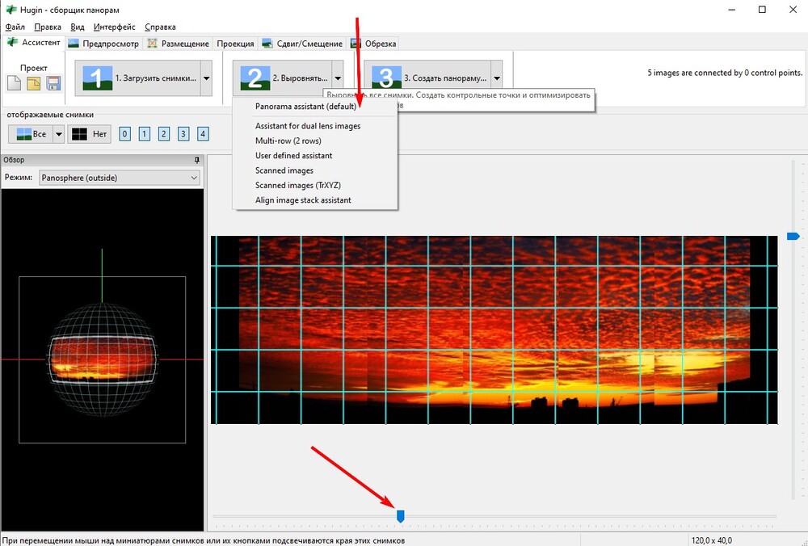808x546 pixels.
Task: Open the arrow next to Загрузить снимки
Action: coord(206,78)
